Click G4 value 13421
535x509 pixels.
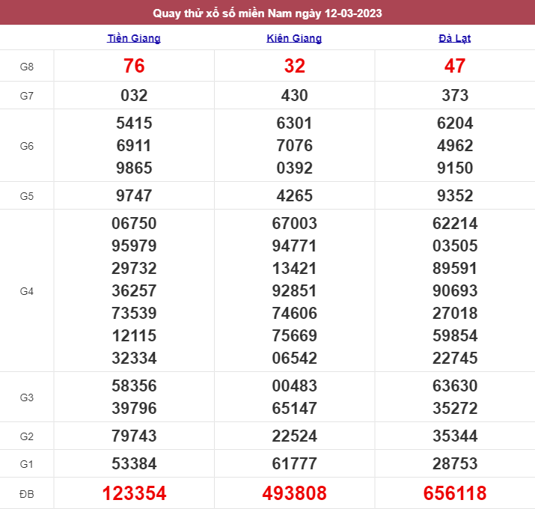(295, 268)
